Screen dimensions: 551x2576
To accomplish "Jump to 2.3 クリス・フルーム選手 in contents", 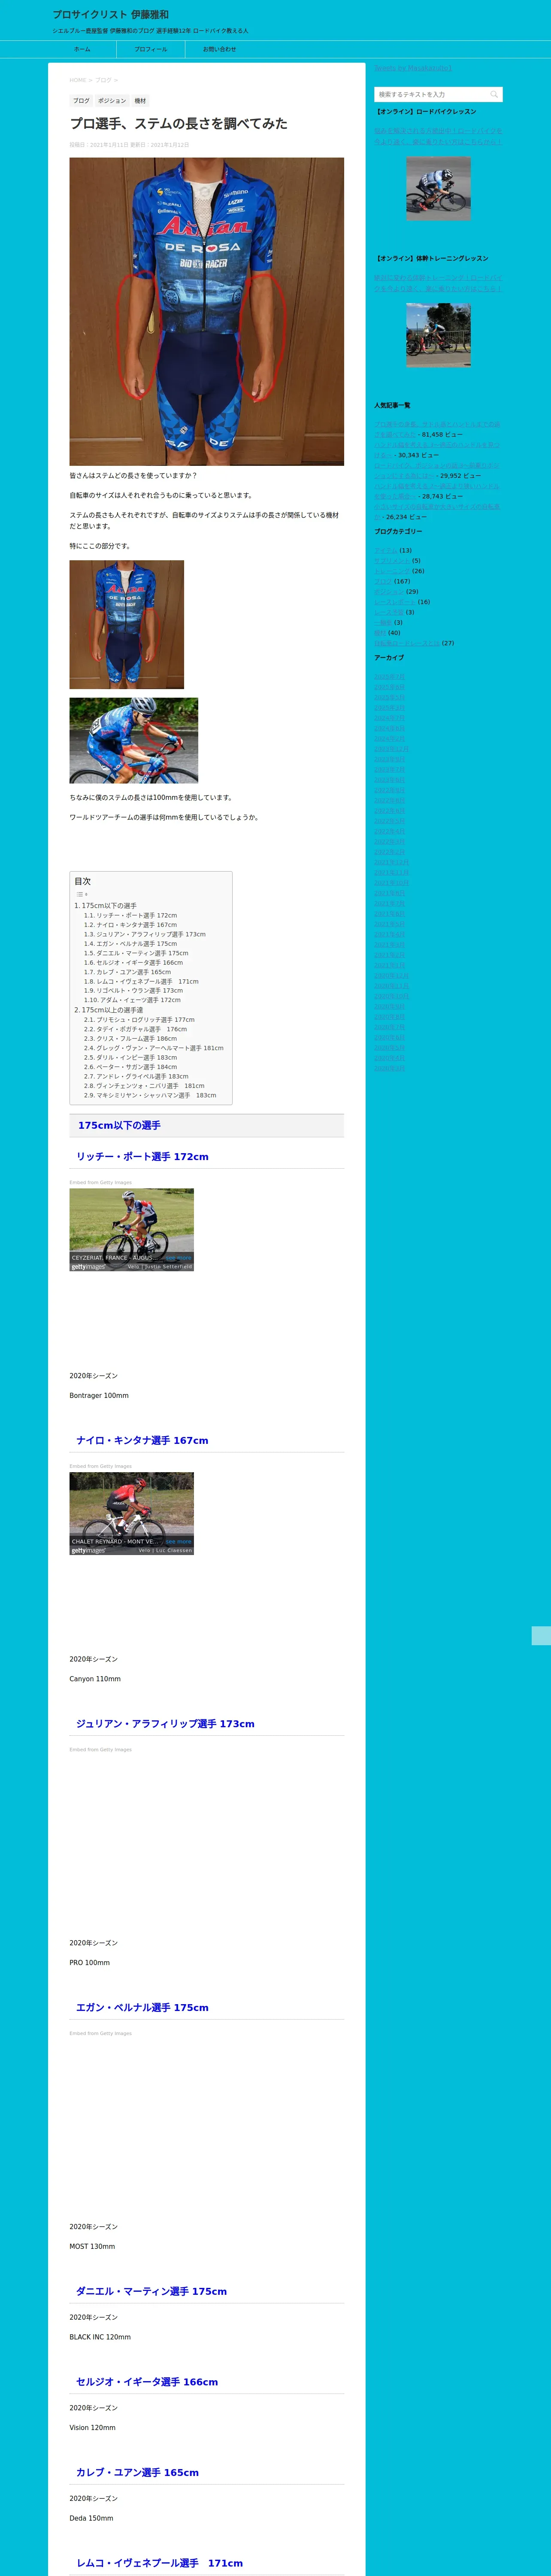I will coord(130,1039).
